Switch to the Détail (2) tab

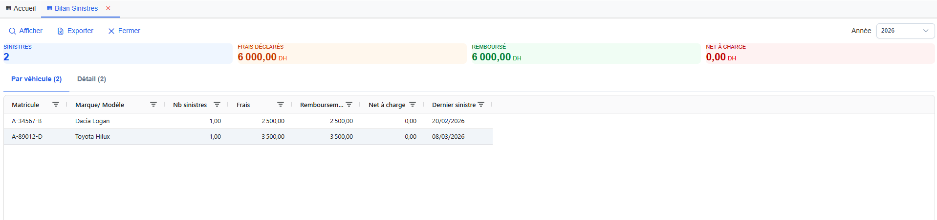(x=91, y=79)
